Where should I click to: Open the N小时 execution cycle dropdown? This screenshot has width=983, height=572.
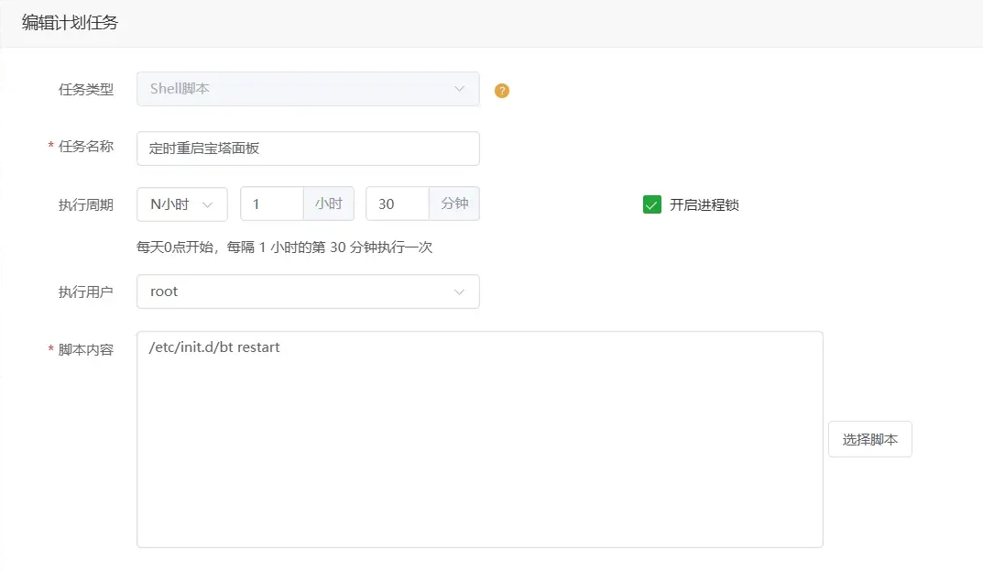pyautogui.click(x=181, y=204)
